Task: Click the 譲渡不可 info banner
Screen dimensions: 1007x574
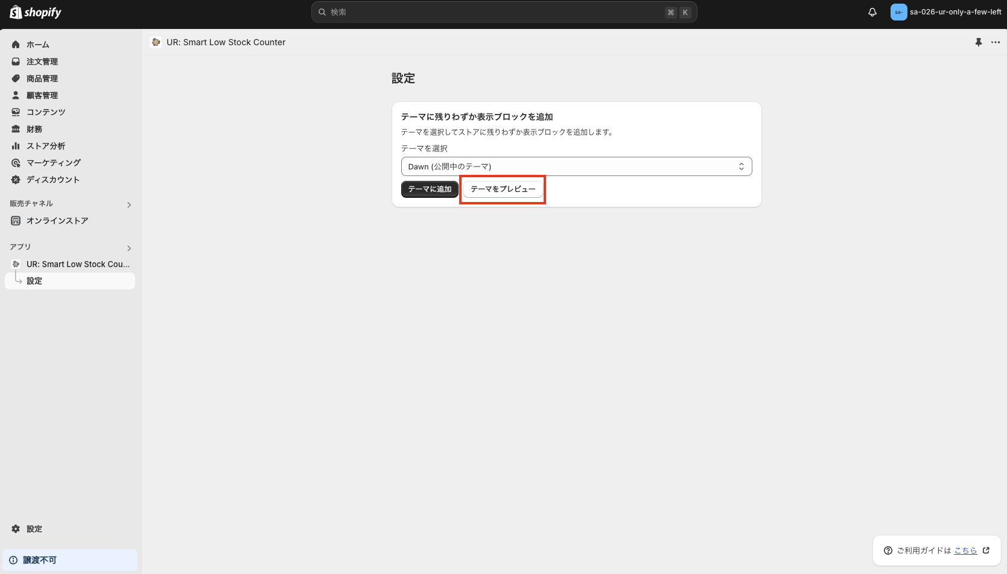Action: click(x=70, y=560)
